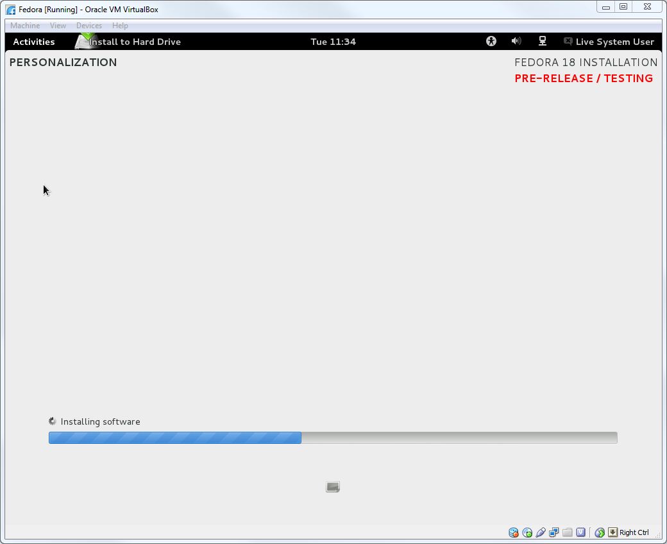This screenshot has width=667, height=544.
Task: Click the FEDORA 18 INSTALLATION title
Action: click(x=586, y=62)
